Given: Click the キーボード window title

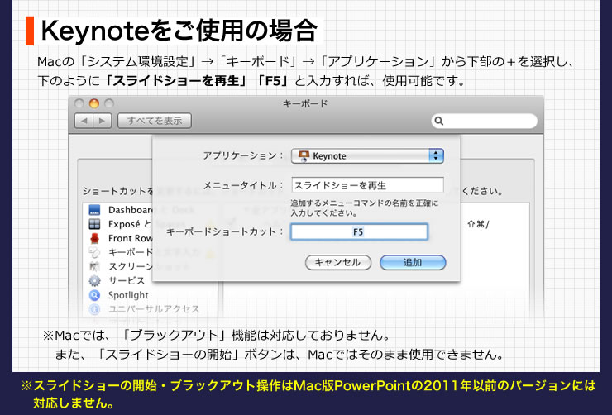Looking at the screenshot, I should click(305, 104).
